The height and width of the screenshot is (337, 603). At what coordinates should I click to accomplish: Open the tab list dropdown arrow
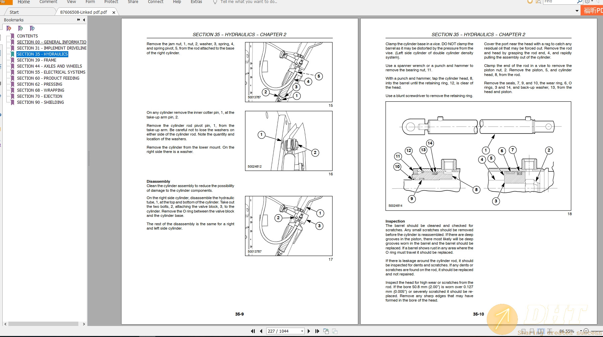point(577,11)
